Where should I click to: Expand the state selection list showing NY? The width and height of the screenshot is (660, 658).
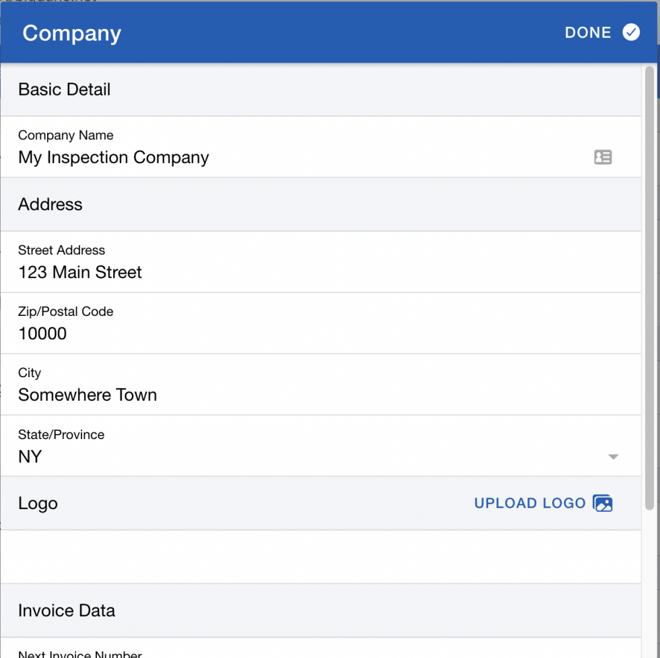[614, 457]
